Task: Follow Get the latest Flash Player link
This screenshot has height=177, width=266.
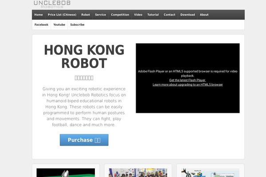Action: coord(188,80)
